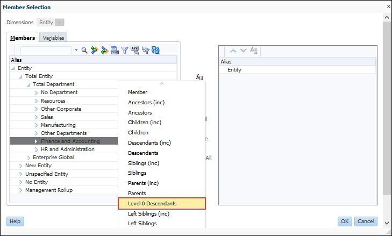Viewport: 392px width, 236px height.
Task: Switch to the Variables tab
Action: 53,38
